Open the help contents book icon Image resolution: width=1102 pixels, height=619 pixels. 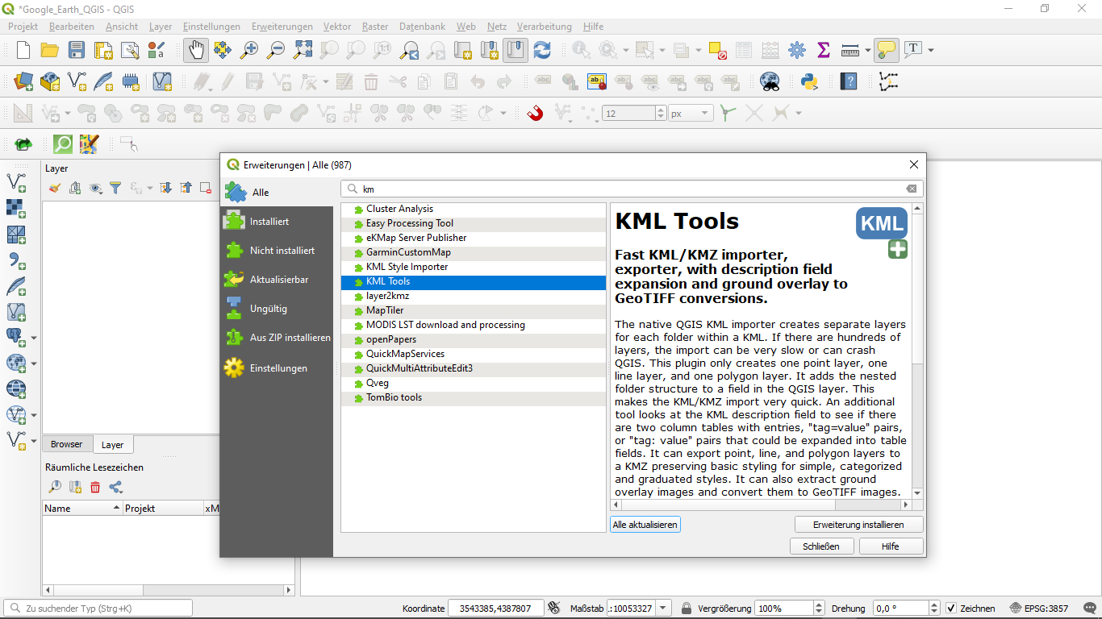[x=849, y=81]
